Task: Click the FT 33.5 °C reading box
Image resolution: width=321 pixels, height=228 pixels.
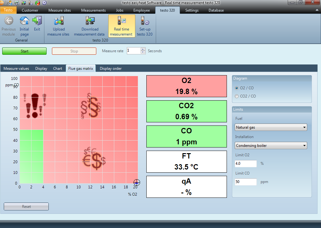Action: [x=187, y=162]
